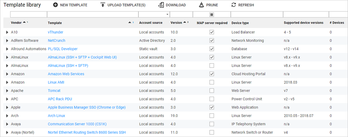Toggle MAP checkbox for APC Rack PDU
This screenshot has width=348, height=137.
[x=212, y=99]
